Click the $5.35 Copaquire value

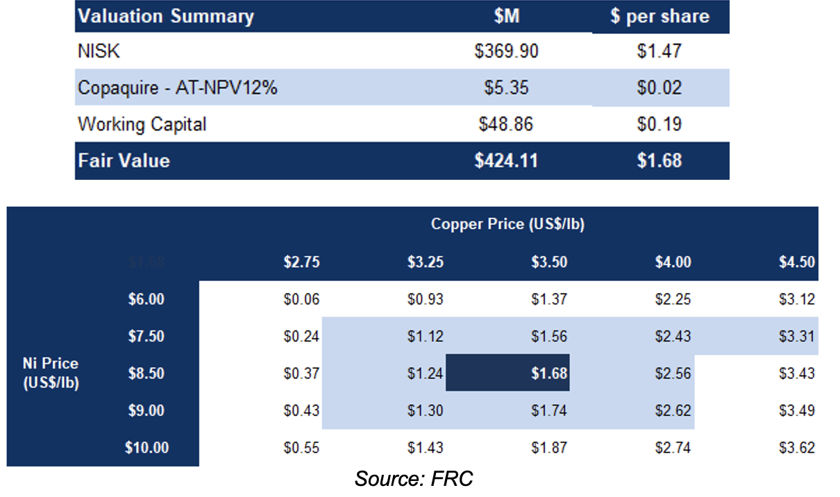pos(506,88)
